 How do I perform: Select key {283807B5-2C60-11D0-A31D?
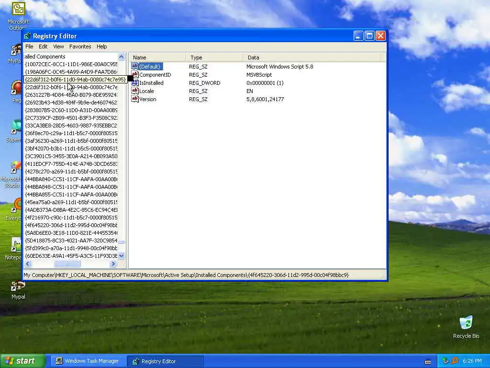71,110
